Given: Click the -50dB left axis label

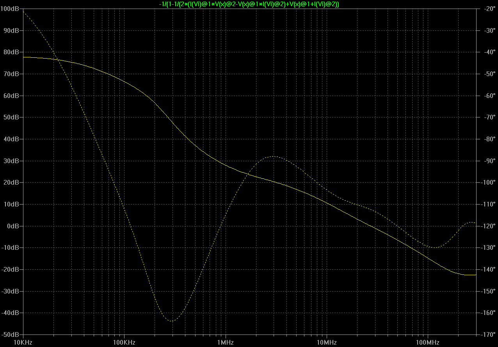Looking at the screenshot, I should pos(11,335).
